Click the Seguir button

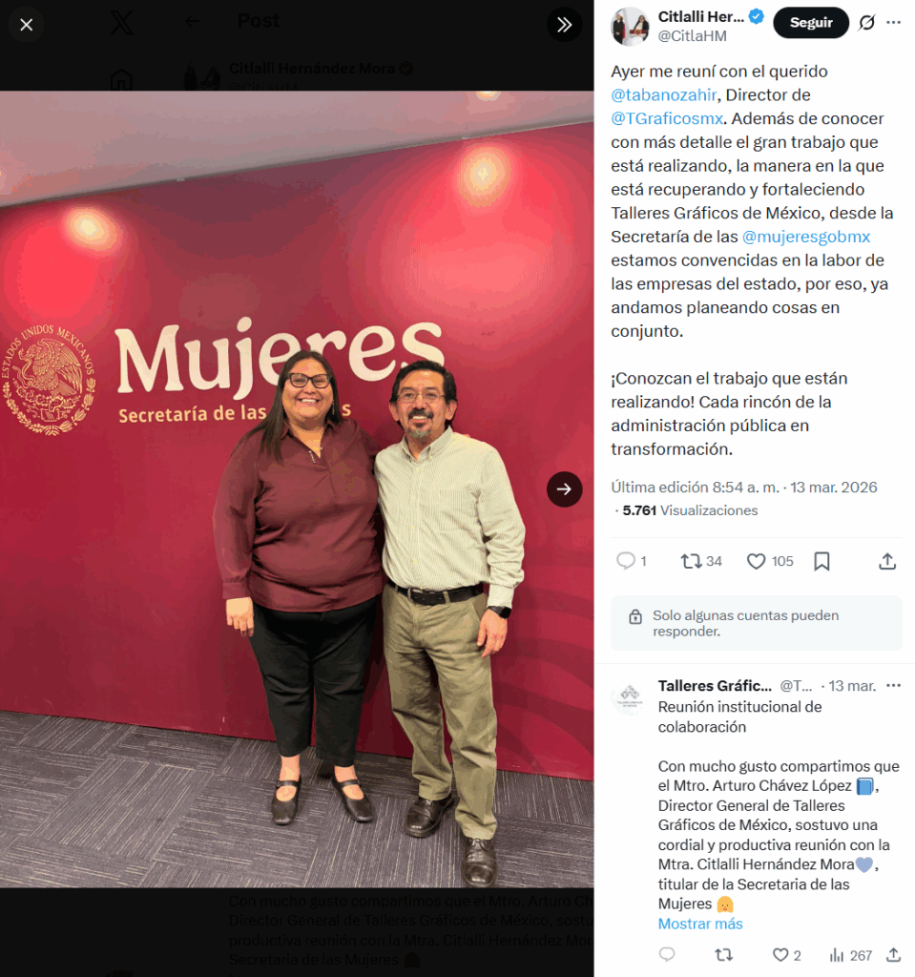810,23
